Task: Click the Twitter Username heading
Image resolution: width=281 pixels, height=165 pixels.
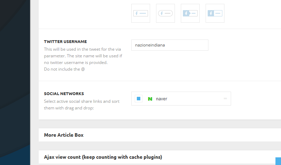Action: click(65, 42)
